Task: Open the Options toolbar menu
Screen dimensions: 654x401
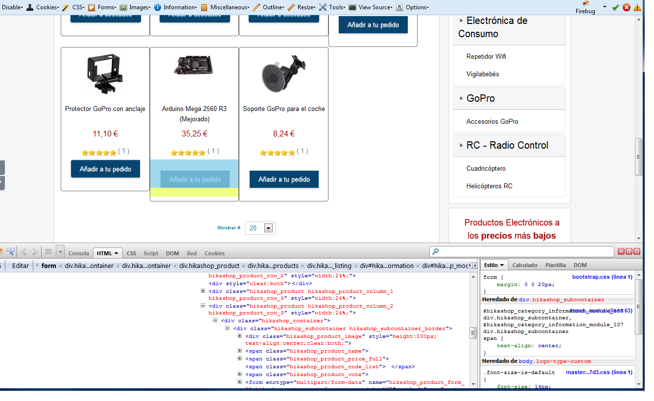Action: [412, 7]
